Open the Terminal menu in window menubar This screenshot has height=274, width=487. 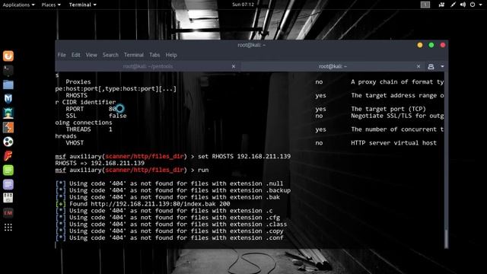134,55
